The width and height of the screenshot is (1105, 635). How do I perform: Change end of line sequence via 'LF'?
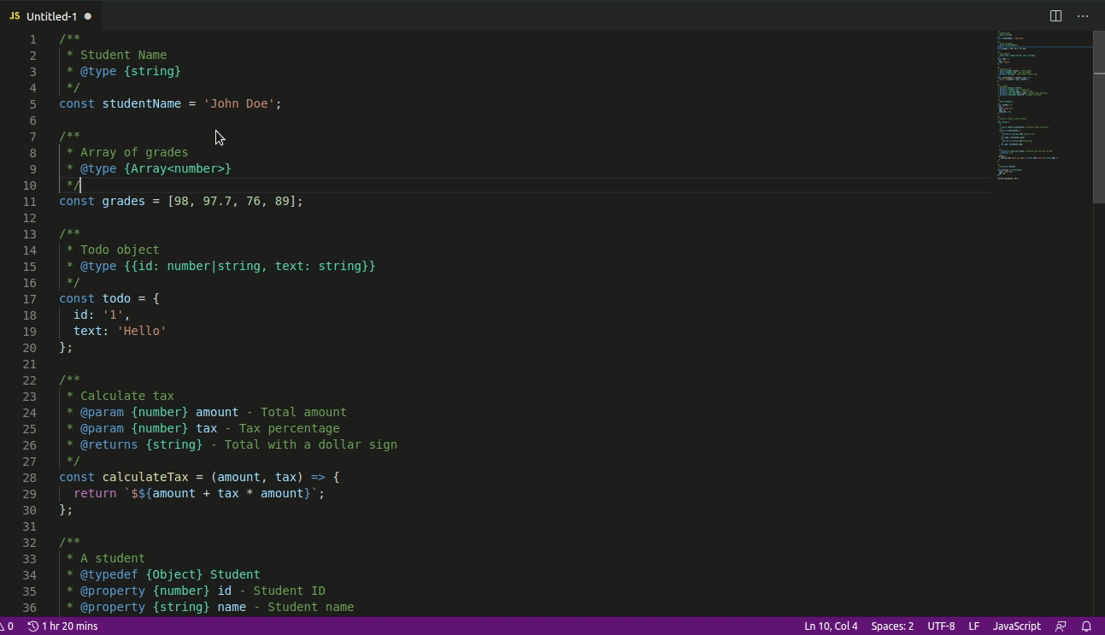tap(973, 626)
